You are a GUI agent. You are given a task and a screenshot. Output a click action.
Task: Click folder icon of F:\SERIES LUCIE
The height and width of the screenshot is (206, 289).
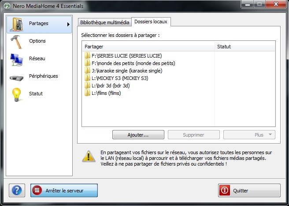coord(87,55)
